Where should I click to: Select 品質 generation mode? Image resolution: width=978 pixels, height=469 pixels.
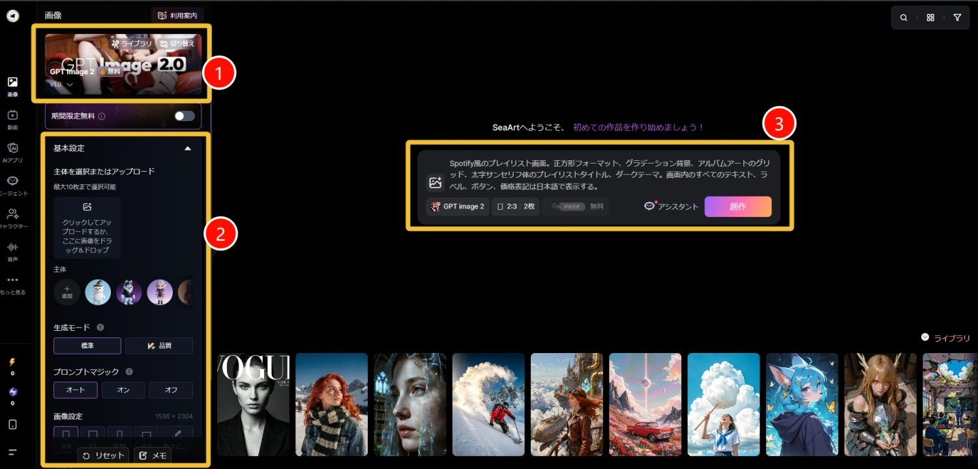[x=159, y=346]
